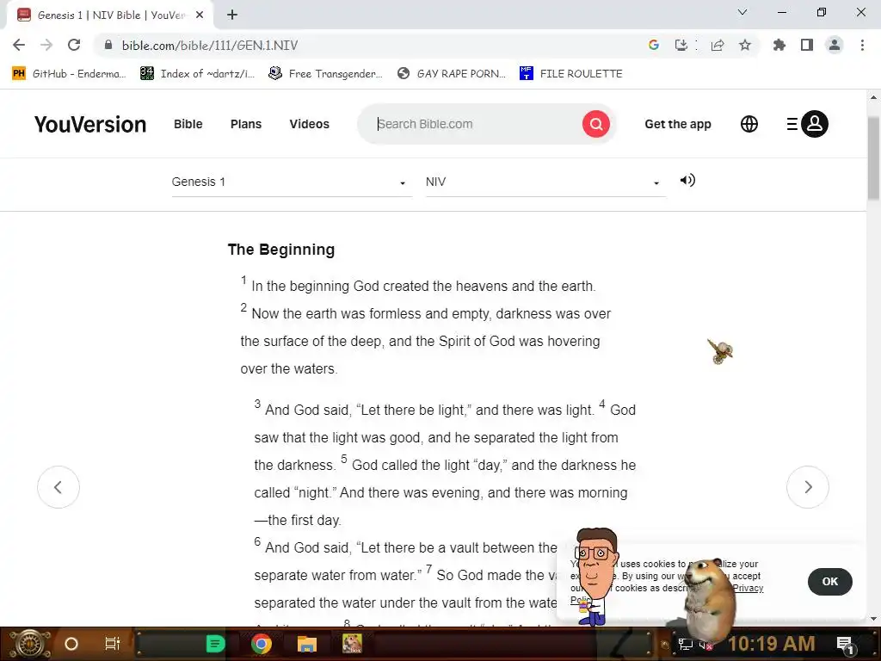View site info via lock icon

click(x=108, y=45)
